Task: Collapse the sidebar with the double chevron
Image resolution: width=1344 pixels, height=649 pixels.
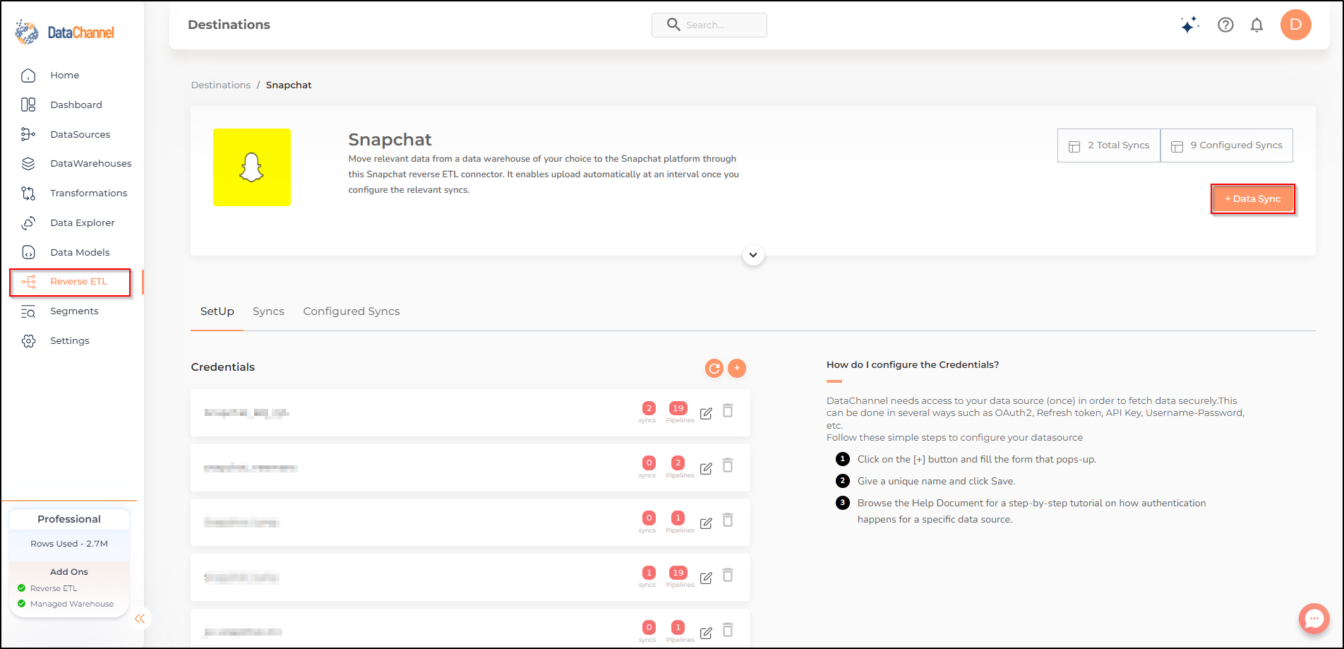Action: click(140, 619)
